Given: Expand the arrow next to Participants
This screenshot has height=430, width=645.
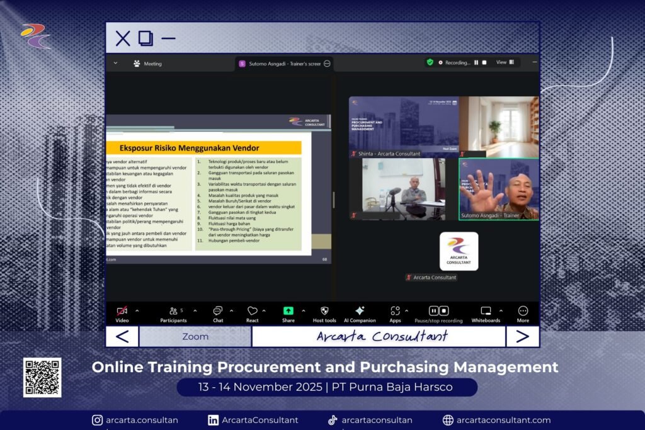Looking at the screenshot, I should point(195,310).
